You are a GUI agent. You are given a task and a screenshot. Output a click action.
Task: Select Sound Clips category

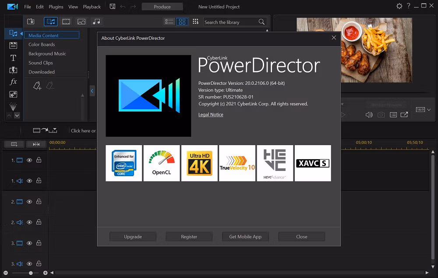[x=40, y=63]
